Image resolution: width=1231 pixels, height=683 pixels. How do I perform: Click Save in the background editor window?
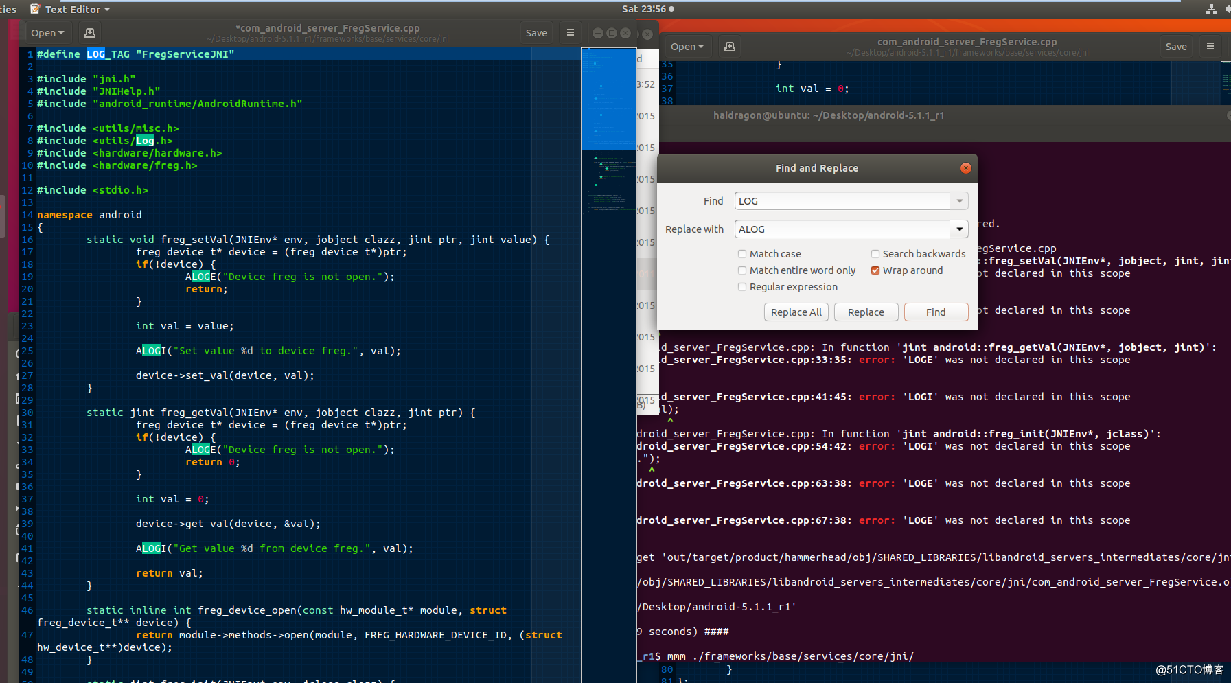click(1176, 47)
